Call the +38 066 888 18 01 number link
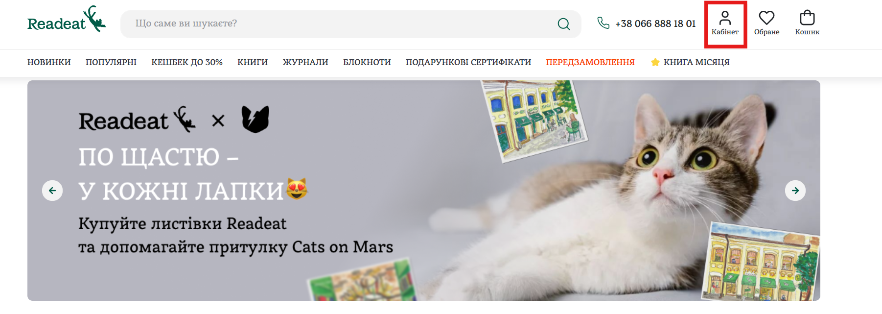This screenshot has height=314, width=882. pos(655,24)
